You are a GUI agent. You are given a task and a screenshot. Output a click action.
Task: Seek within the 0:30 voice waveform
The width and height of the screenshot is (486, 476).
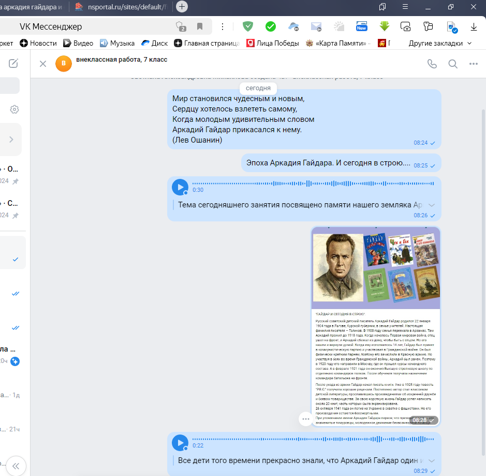313,184
